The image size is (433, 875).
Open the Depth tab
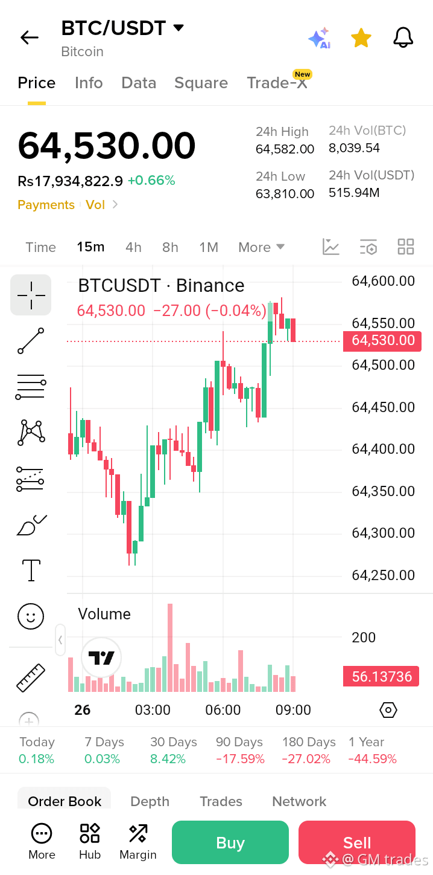(150, 801)
